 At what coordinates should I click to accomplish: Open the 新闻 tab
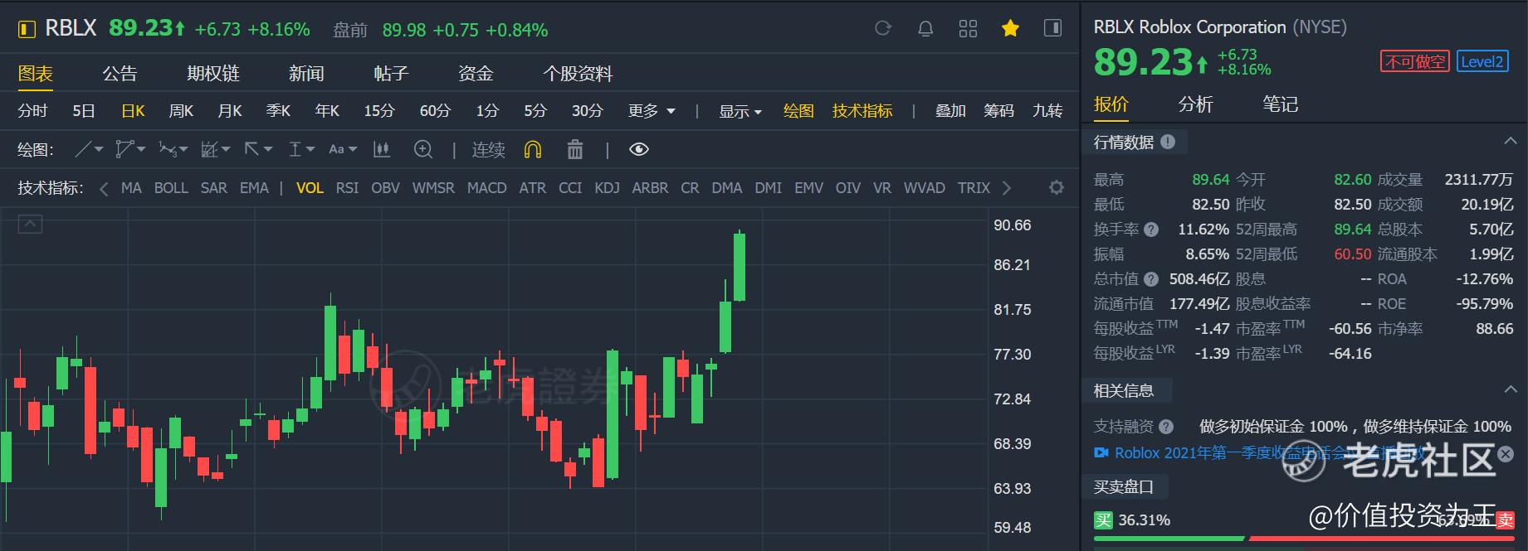306,74
